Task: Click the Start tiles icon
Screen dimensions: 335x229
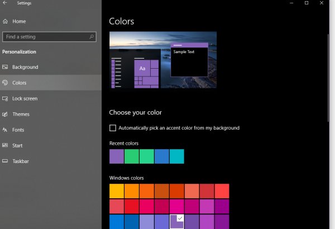Action: point(5,145)
